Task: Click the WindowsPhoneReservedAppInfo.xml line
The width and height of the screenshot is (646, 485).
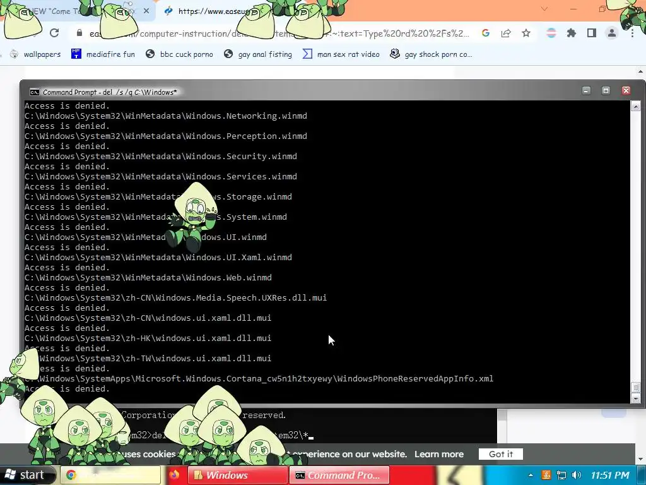Action: pos(259,379)
